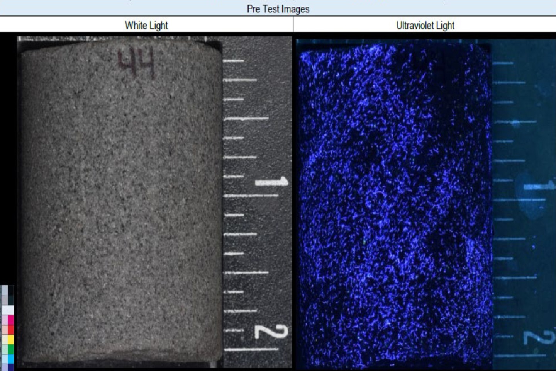Select the "White Light" column header
Screen dimensions: 556x371
pos(146,26)
